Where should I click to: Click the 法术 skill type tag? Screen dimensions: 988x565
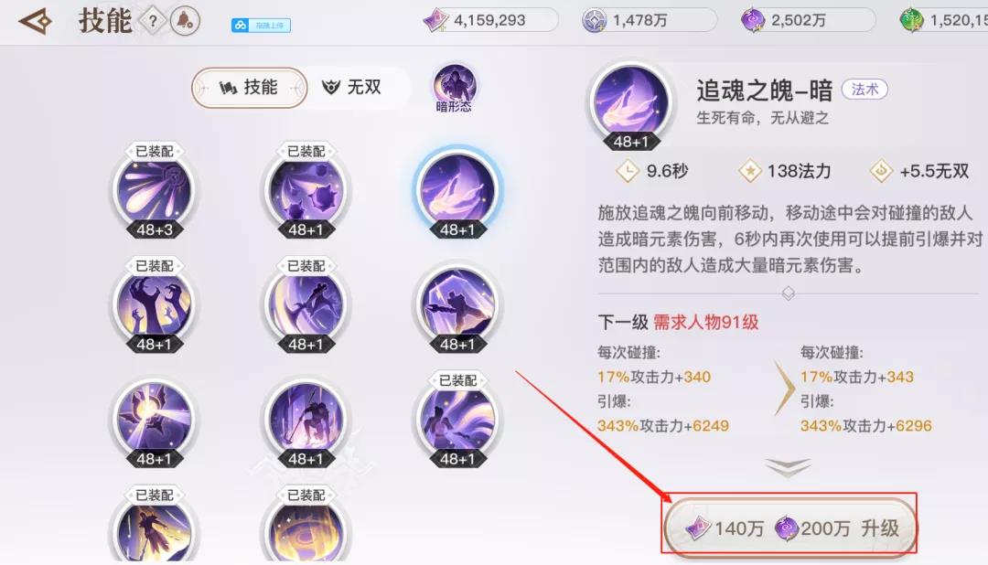point(865,90)
